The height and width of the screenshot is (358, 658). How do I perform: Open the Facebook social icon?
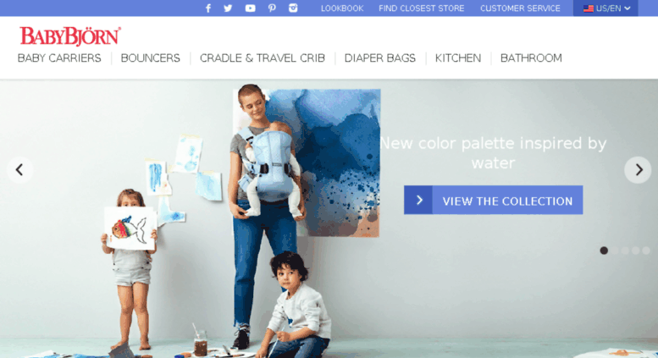208,8
